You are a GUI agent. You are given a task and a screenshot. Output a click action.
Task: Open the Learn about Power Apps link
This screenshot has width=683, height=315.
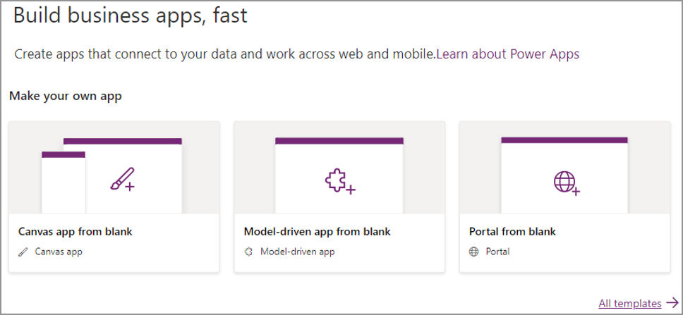(508, 54)
